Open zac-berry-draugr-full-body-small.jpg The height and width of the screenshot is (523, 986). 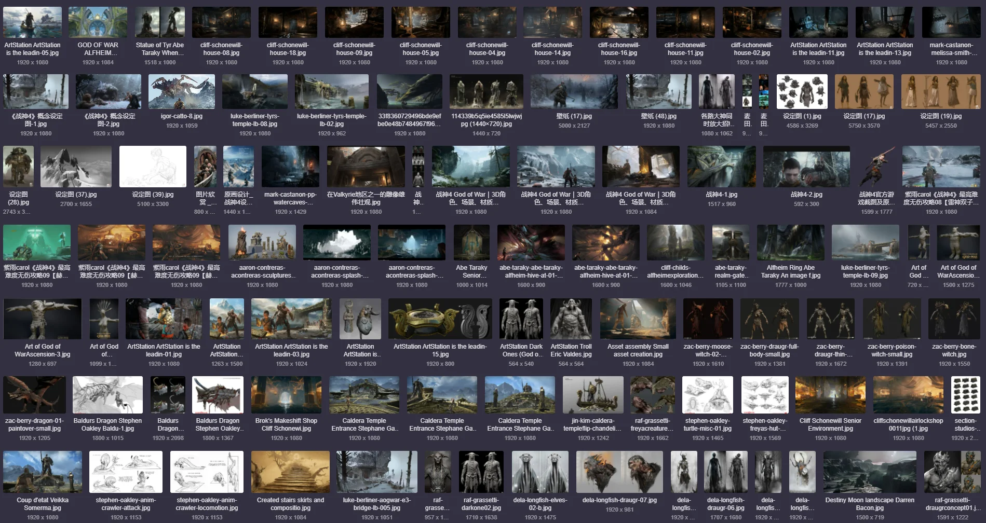pos(769,319)
